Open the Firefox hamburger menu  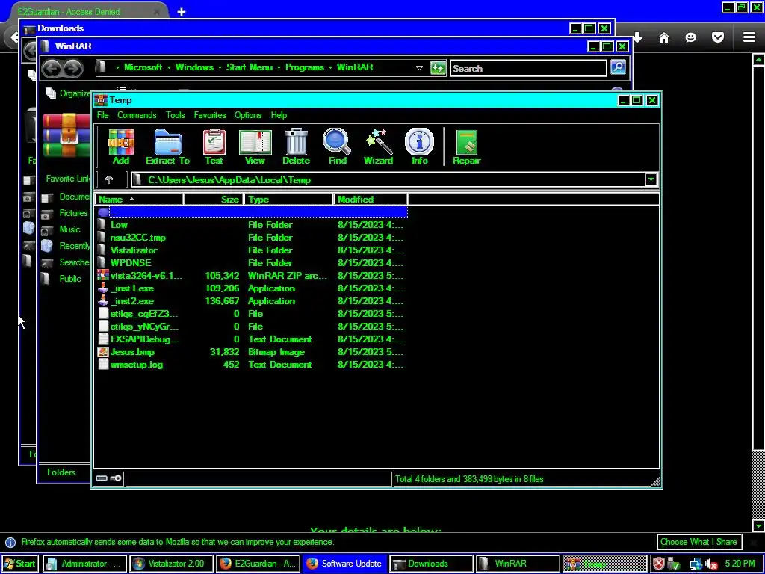pyautogui.click(x=749, y=37)
